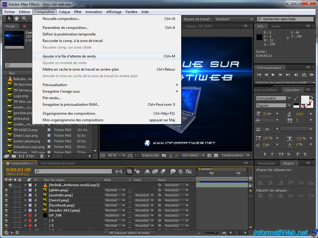The image size is (318, 238).
Task: Hide the globe.png layer with its eye icon
Action: (x=6, y=190)
